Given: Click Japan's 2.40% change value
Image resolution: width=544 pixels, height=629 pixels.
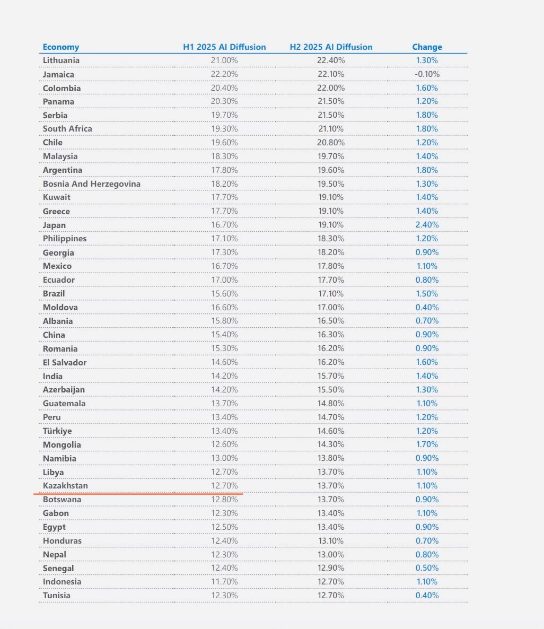Looking at the screenshot, I should tap(427, 225).
